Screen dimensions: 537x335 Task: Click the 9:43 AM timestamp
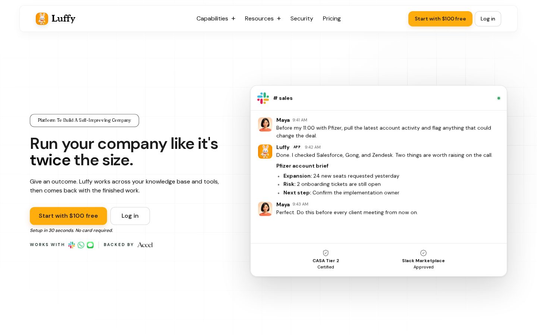coord(300,204)
